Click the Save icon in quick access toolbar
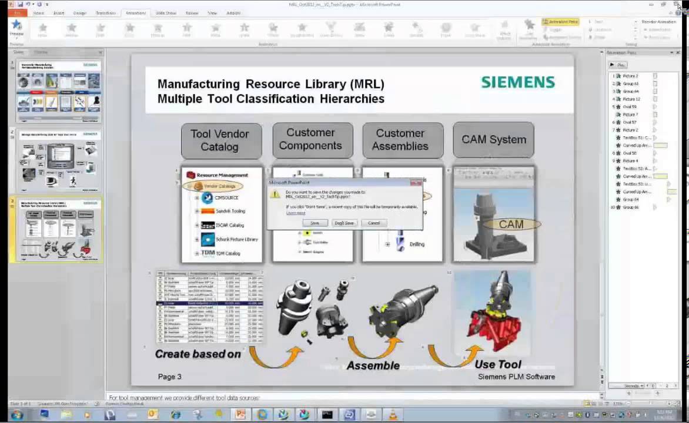 (20, 4)
